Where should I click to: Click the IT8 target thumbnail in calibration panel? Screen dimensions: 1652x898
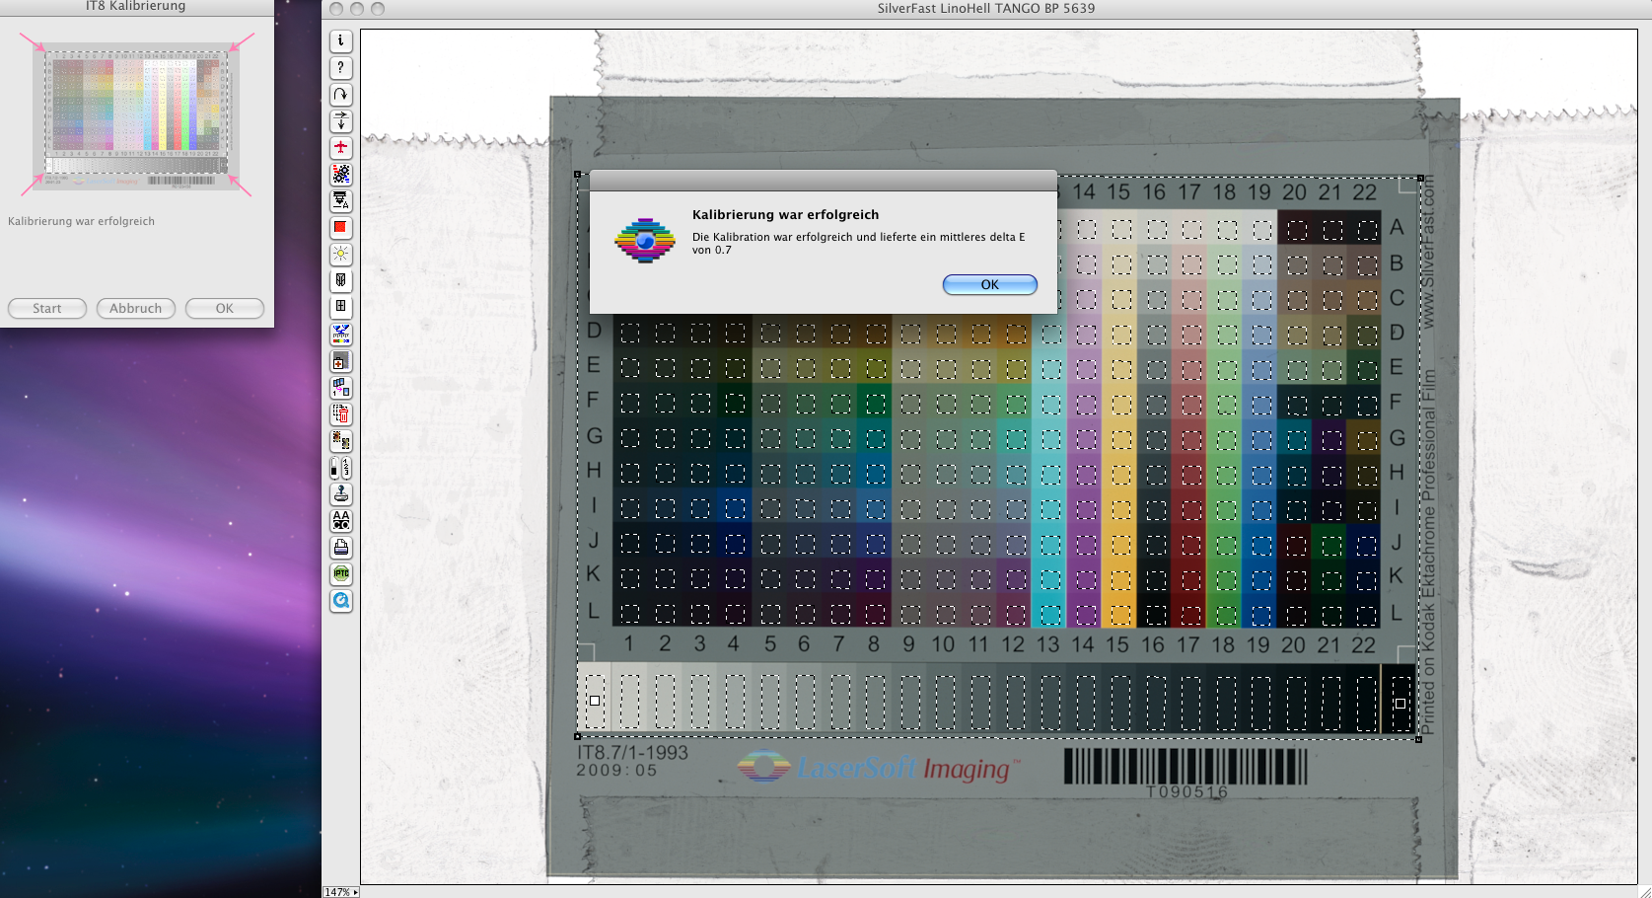coord(136,114)
